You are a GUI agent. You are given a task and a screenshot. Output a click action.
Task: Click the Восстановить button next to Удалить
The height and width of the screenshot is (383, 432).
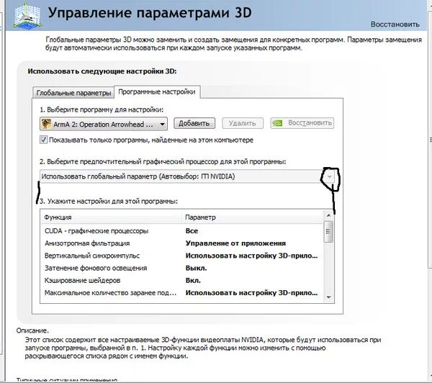[x=302, y=123]
